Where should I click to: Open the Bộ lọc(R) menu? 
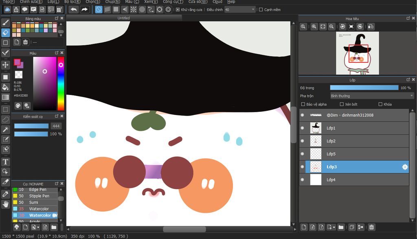(72, 2)
